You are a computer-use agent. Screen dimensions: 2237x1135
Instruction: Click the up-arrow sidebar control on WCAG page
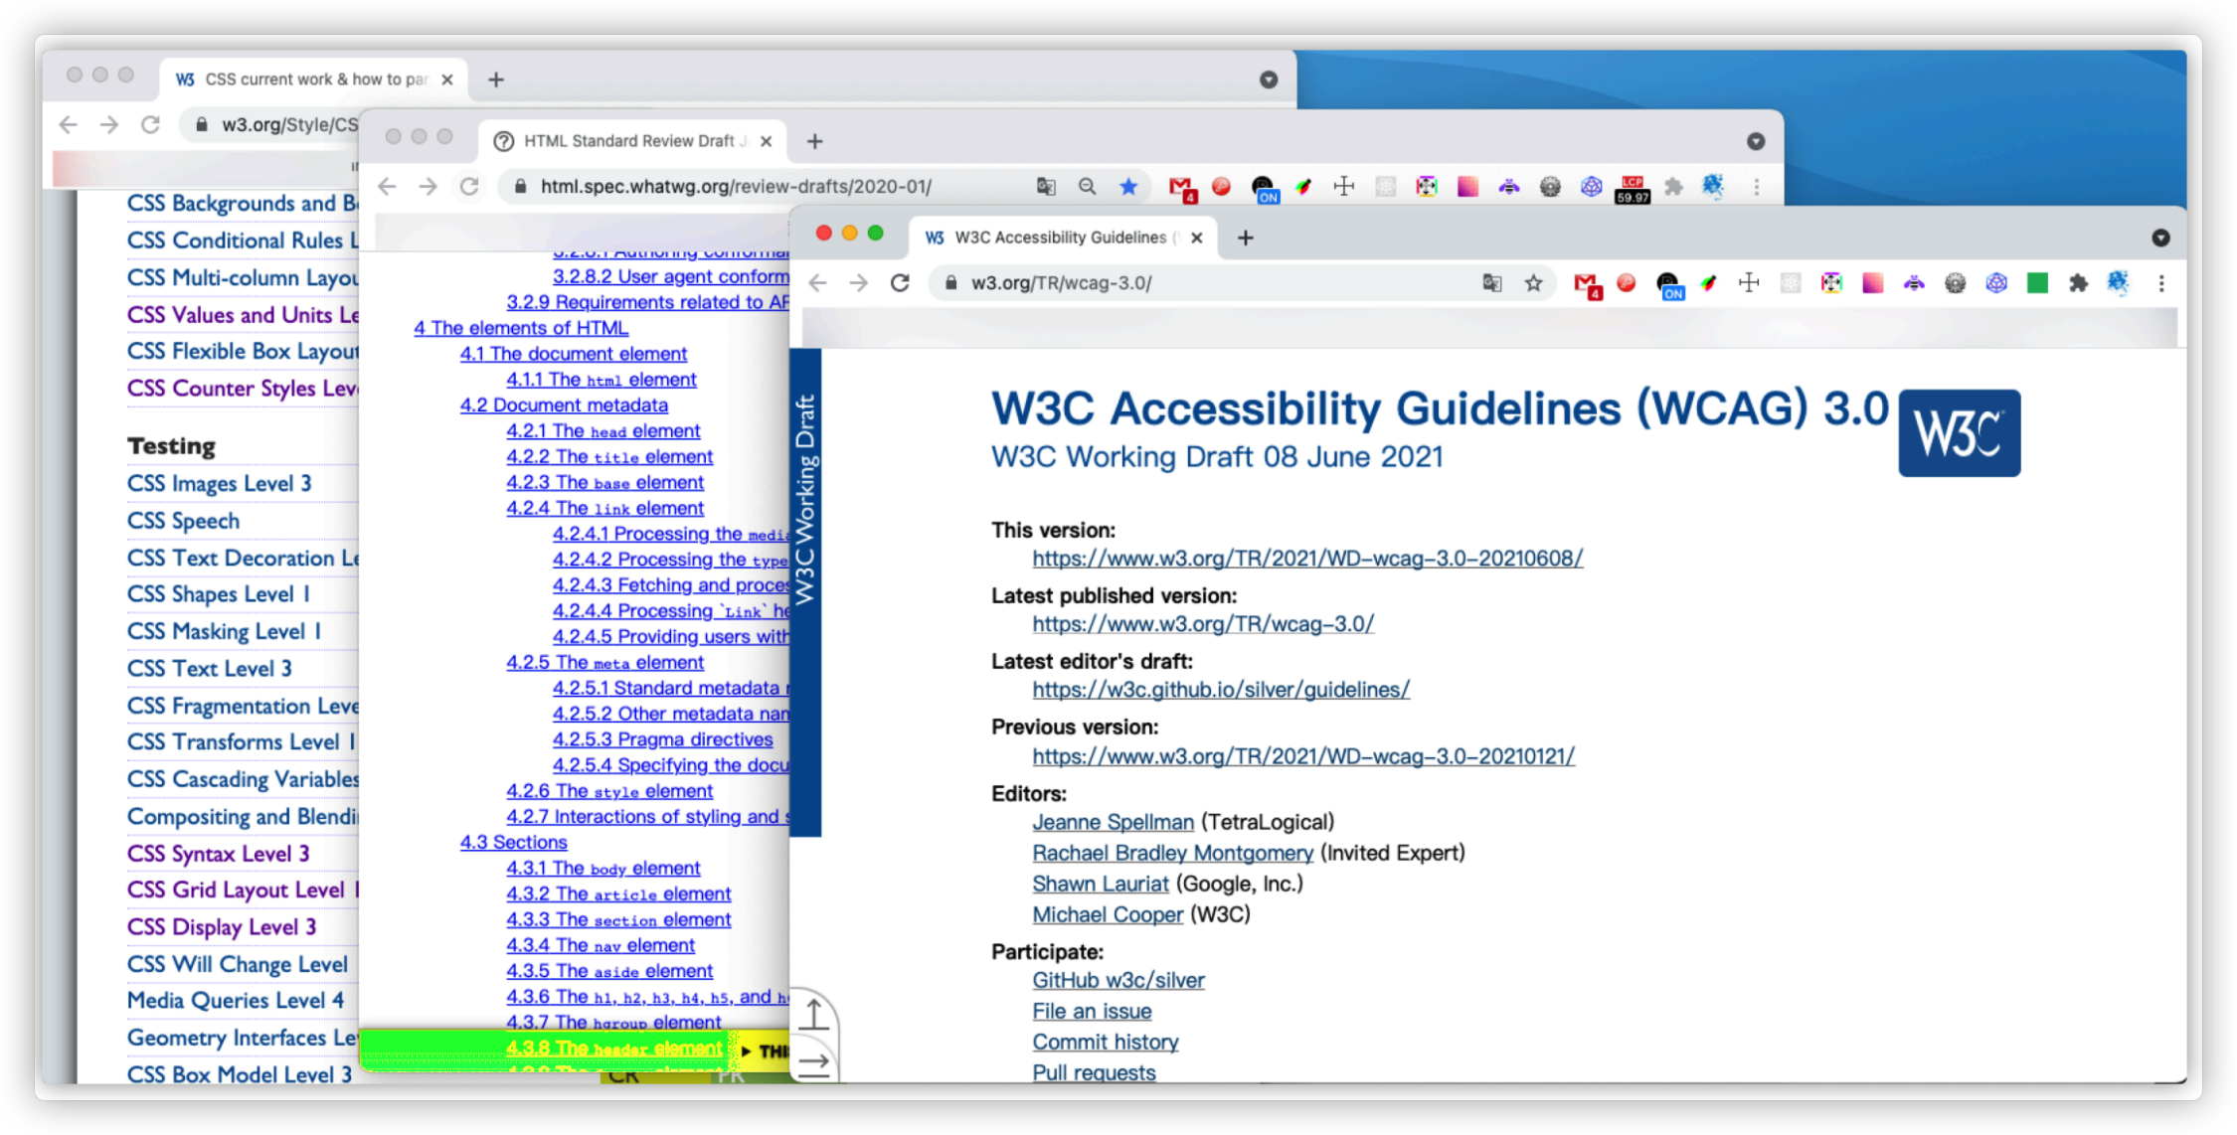(x=814, y=1014)
